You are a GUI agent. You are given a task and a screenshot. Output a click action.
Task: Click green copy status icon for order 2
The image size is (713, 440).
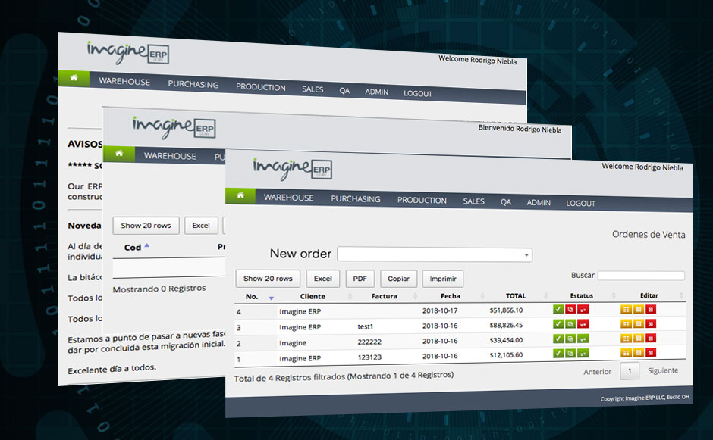click(x=570, y=339)
